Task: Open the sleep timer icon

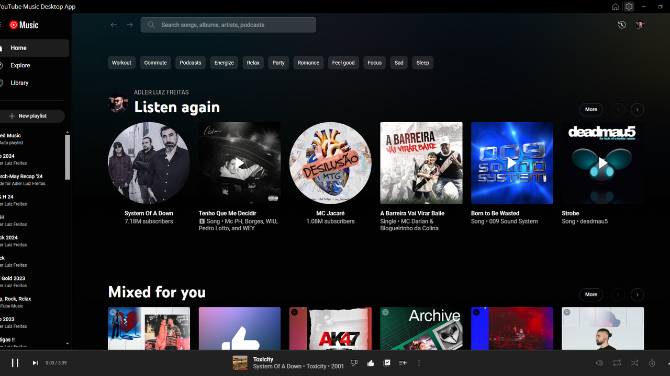Action: tap(652, 363)
